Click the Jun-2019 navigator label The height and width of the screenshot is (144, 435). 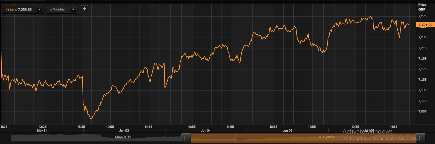326,137
